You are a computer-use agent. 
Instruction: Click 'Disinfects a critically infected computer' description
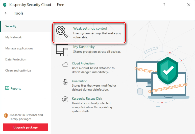[92, 107]
